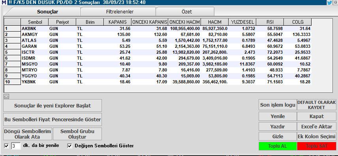Click DEFAULT OLARAK KAYDET button

(316, 105)
